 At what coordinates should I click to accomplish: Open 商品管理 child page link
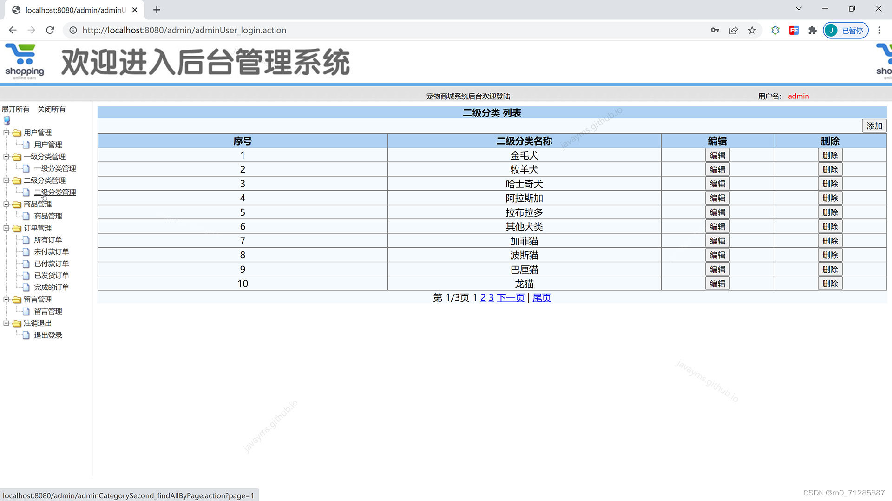click(48, 216)
